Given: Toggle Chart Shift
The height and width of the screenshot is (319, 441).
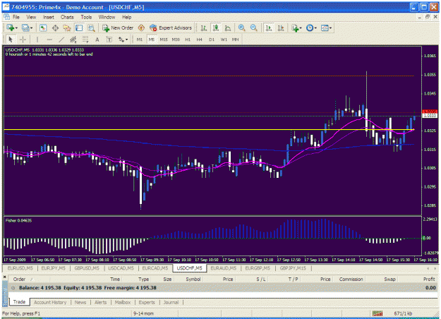Looking at the screenshot, I should (281, 28).
